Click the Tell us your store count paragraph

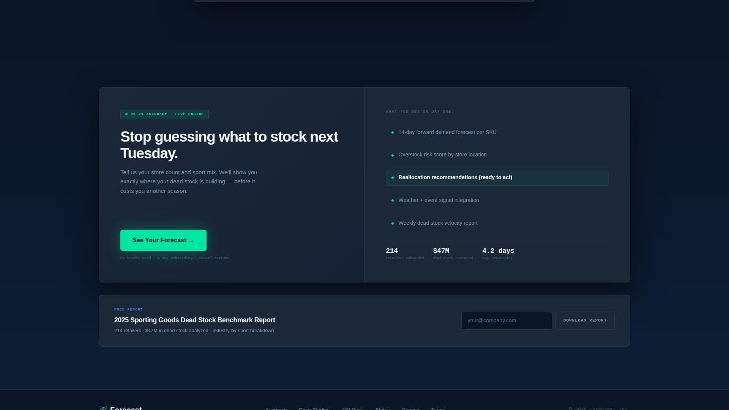(x=189, y=181)
